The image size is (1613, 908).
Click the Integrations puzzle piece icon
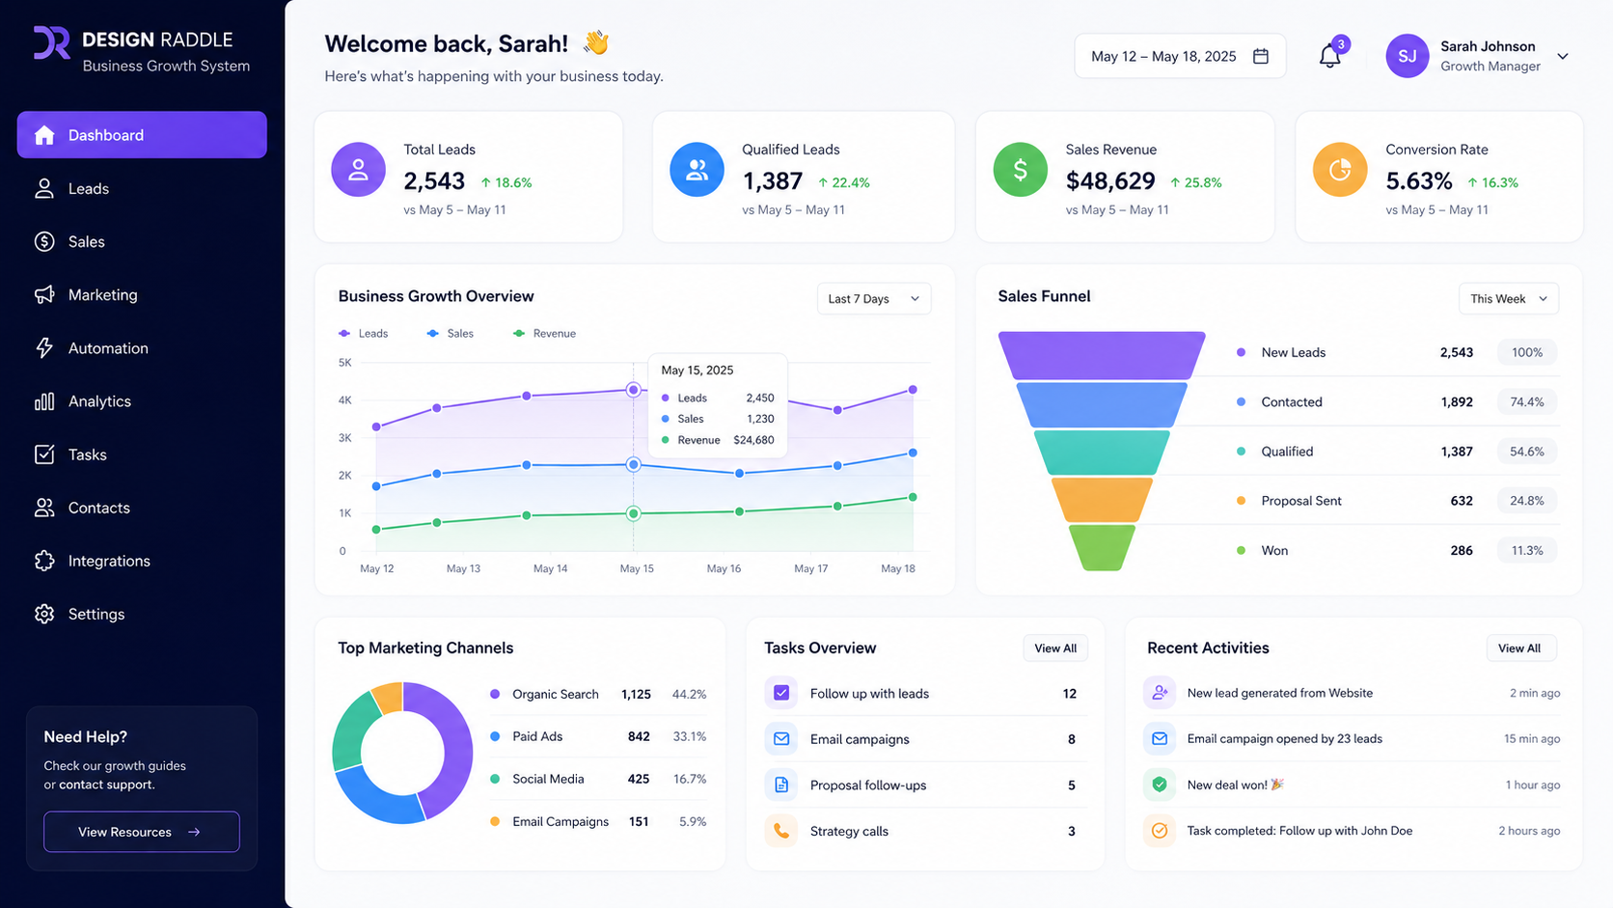(44, 561)
